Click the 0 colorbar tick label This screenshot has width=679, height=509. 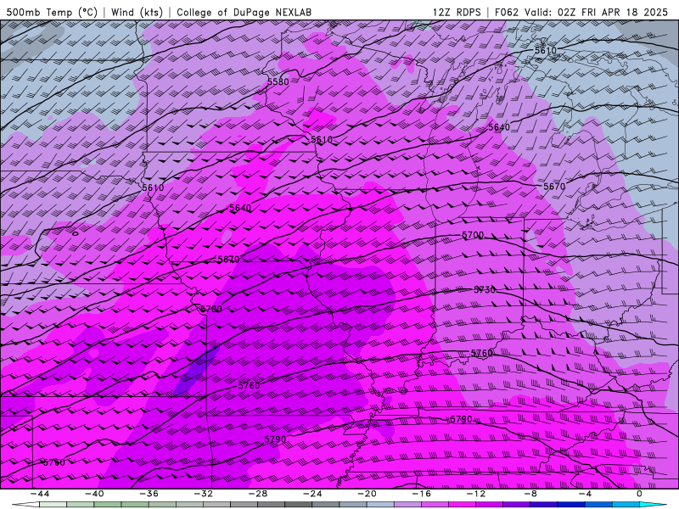tap(639, 494)
